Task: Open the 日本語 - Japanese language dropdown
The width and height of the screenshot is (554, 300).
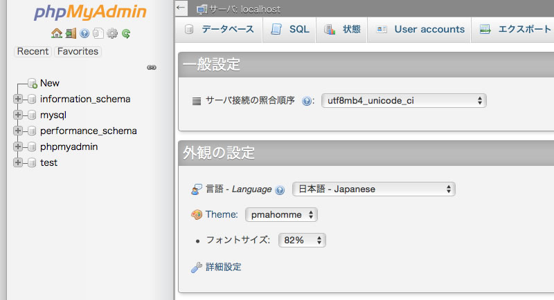Action: point(374,189)
